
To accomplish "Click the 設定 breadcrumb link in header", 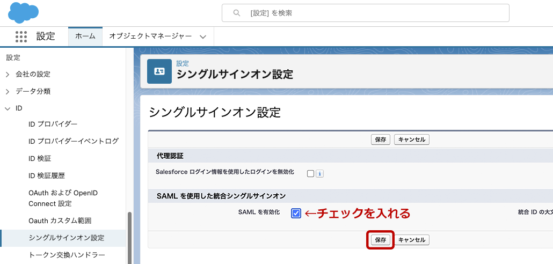I will point(183,63).
